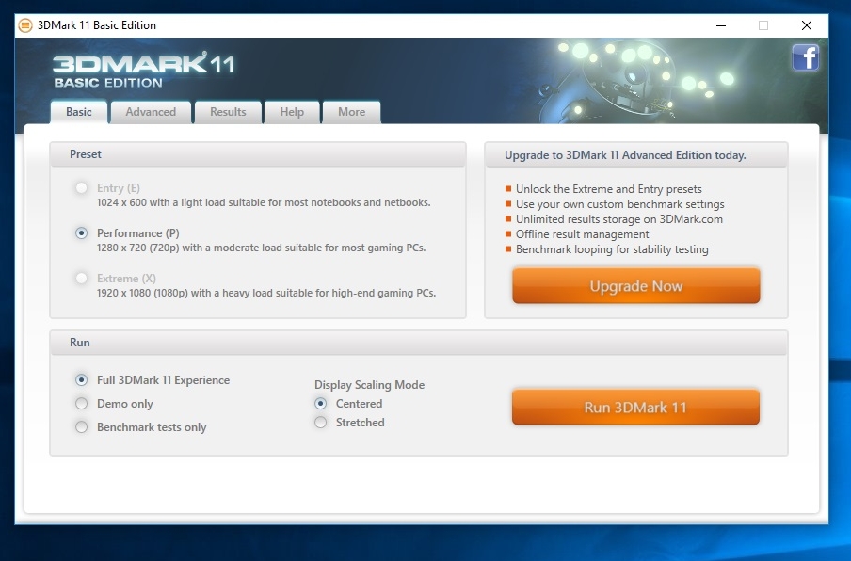The height and width of the screenshot is (561, 851).
Task: Close the 3DMark 11 window
Action: pos(807,25)
